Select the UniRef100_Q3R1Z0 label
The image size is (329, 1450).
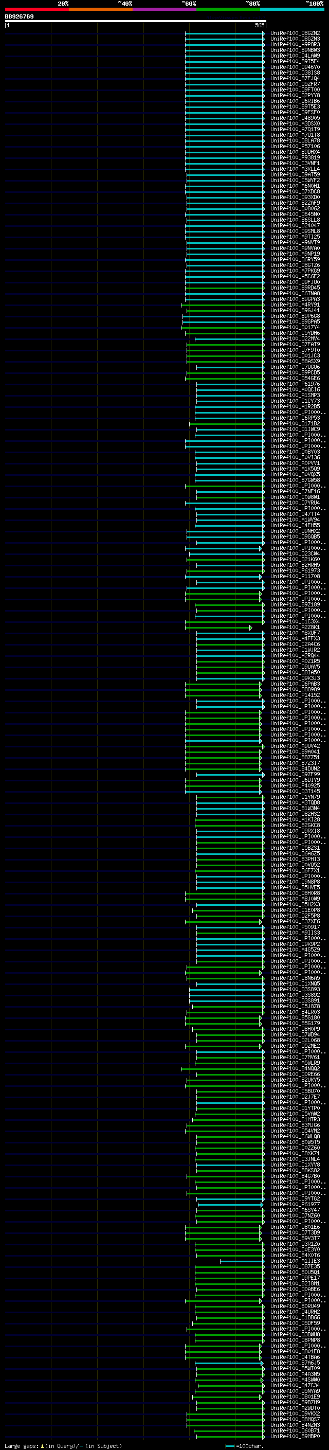295,1245
